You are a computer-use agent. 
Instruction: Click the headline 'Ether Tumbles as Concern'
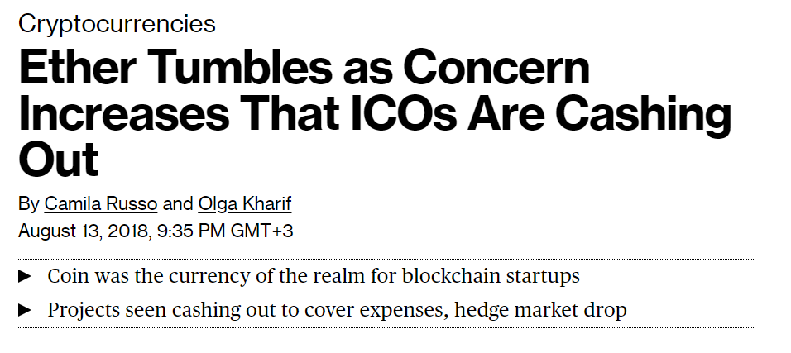[304, 69]
